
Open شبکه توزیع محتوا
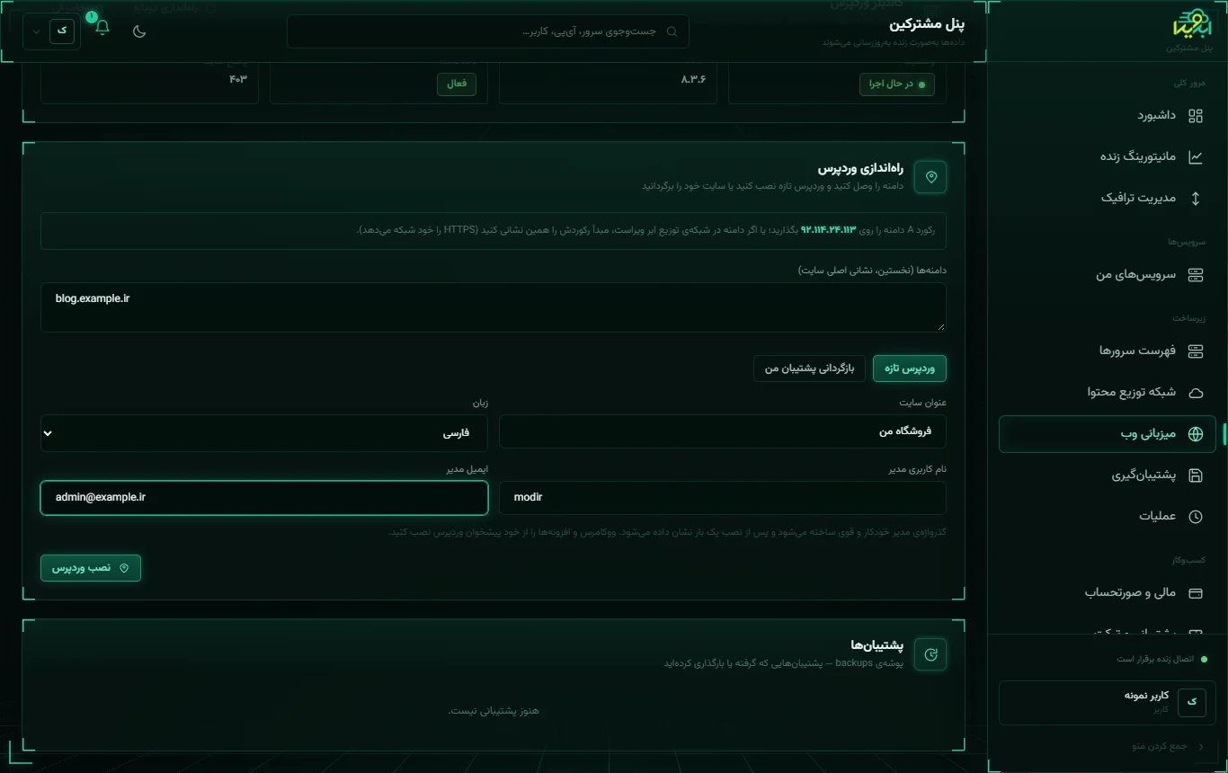(x=1108, y=392)
